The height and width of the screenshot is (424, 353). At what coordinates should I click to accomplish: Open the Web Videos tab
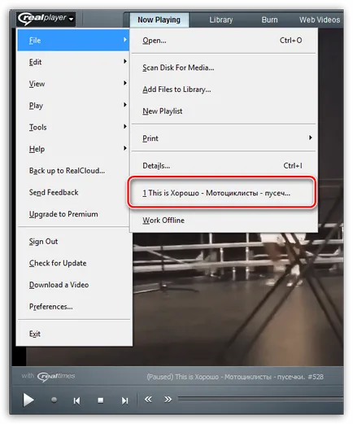tap(320, 20)
